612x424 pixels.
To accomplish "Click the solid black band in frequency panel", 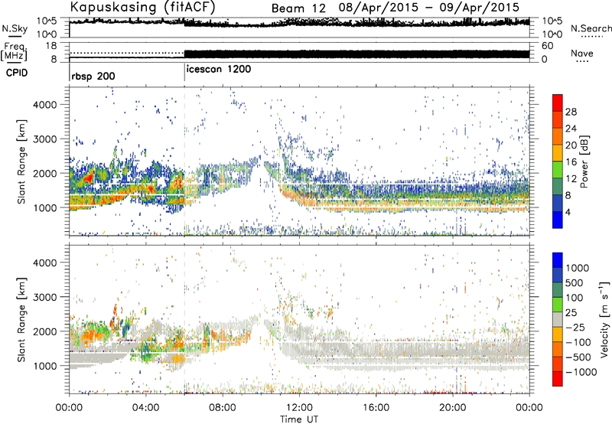I will pos(356,54).
